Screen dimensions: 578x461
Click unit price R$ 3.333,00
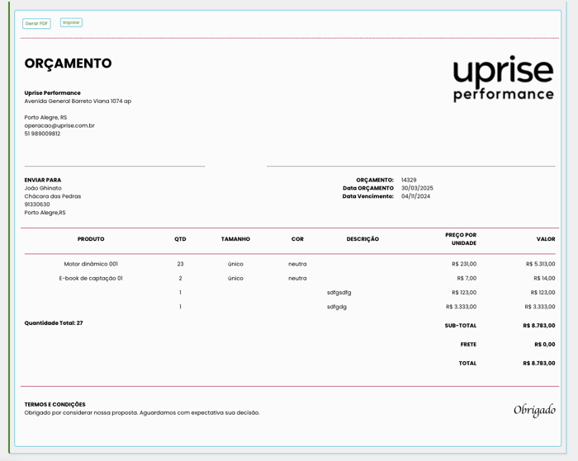pos(461,307)
